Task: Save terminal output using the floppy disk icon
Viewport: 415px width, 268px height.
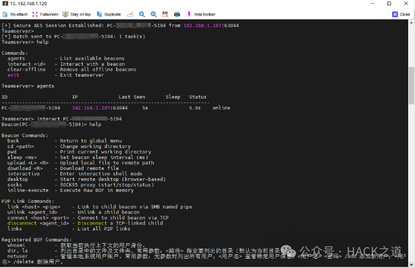Action: coord(165,14)
